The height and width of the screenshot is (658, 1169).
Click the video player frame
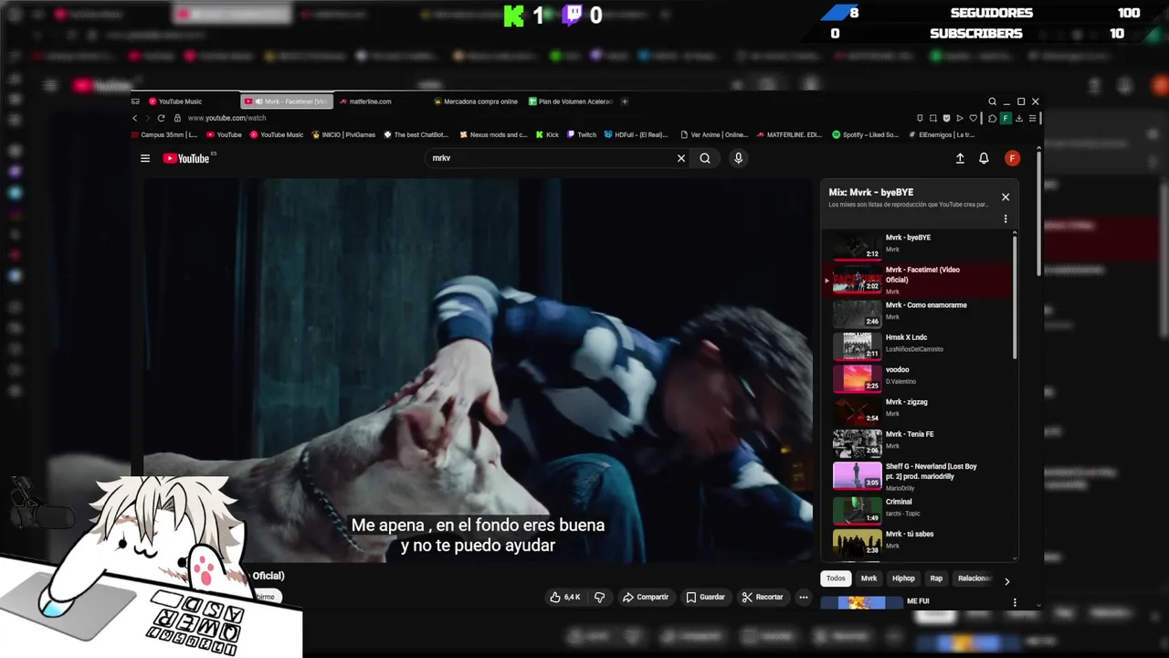pyautogui.click(x=478, y=370)
